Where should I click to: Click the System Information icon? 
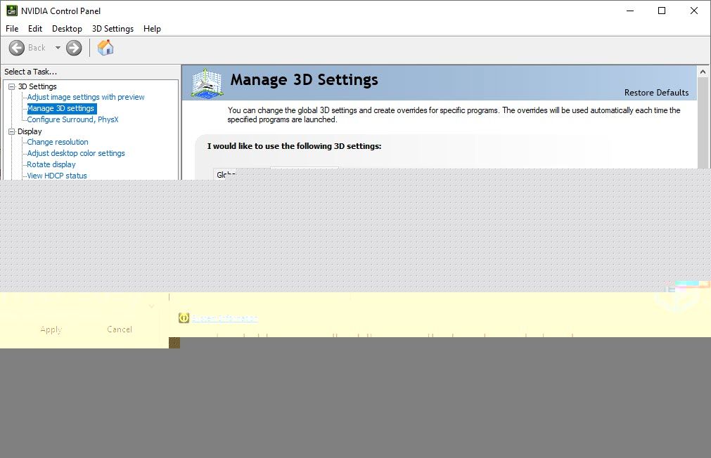point(184,318)
